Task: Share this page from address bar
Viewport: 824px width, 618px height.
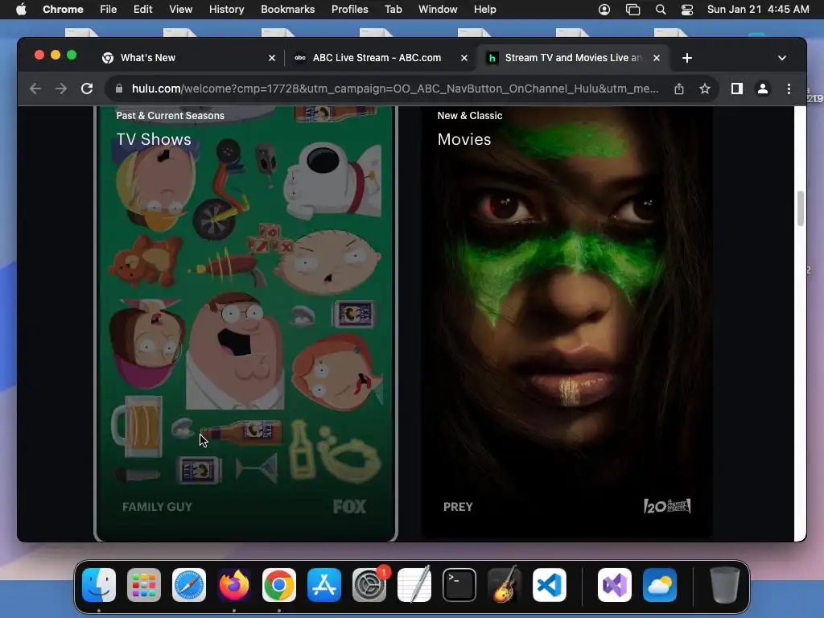Action: click(x=679, y=89)
